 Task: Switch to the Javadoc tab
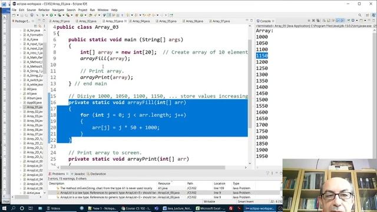[78, 174]
